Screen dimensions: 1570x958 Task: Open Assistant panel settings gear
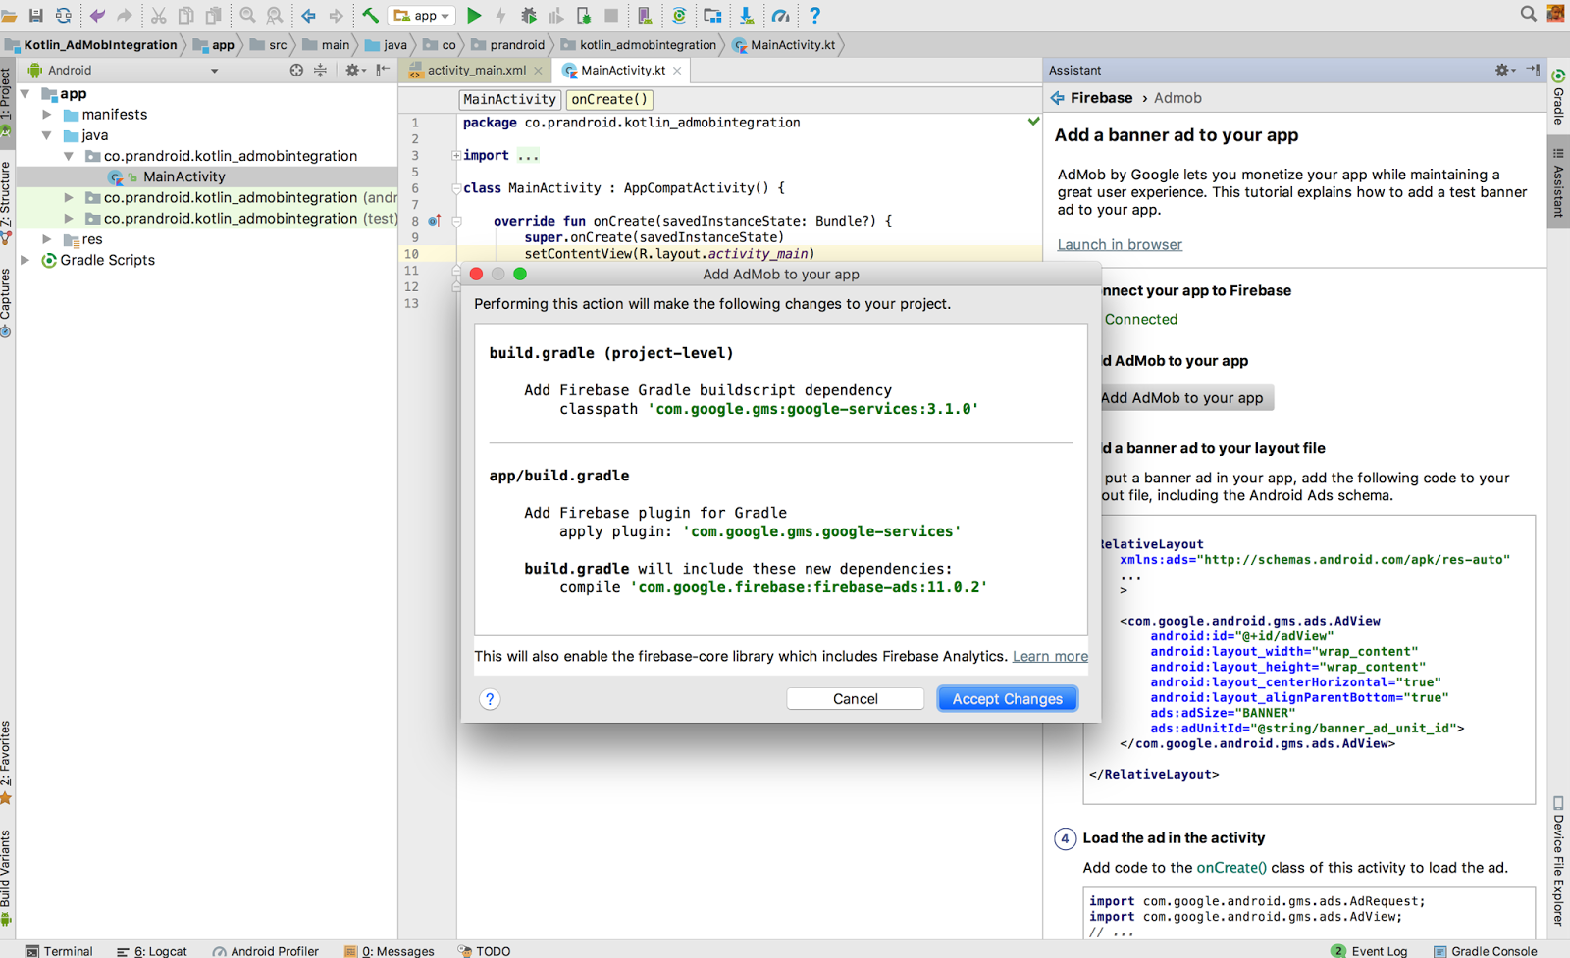[x=1504, y=70]
